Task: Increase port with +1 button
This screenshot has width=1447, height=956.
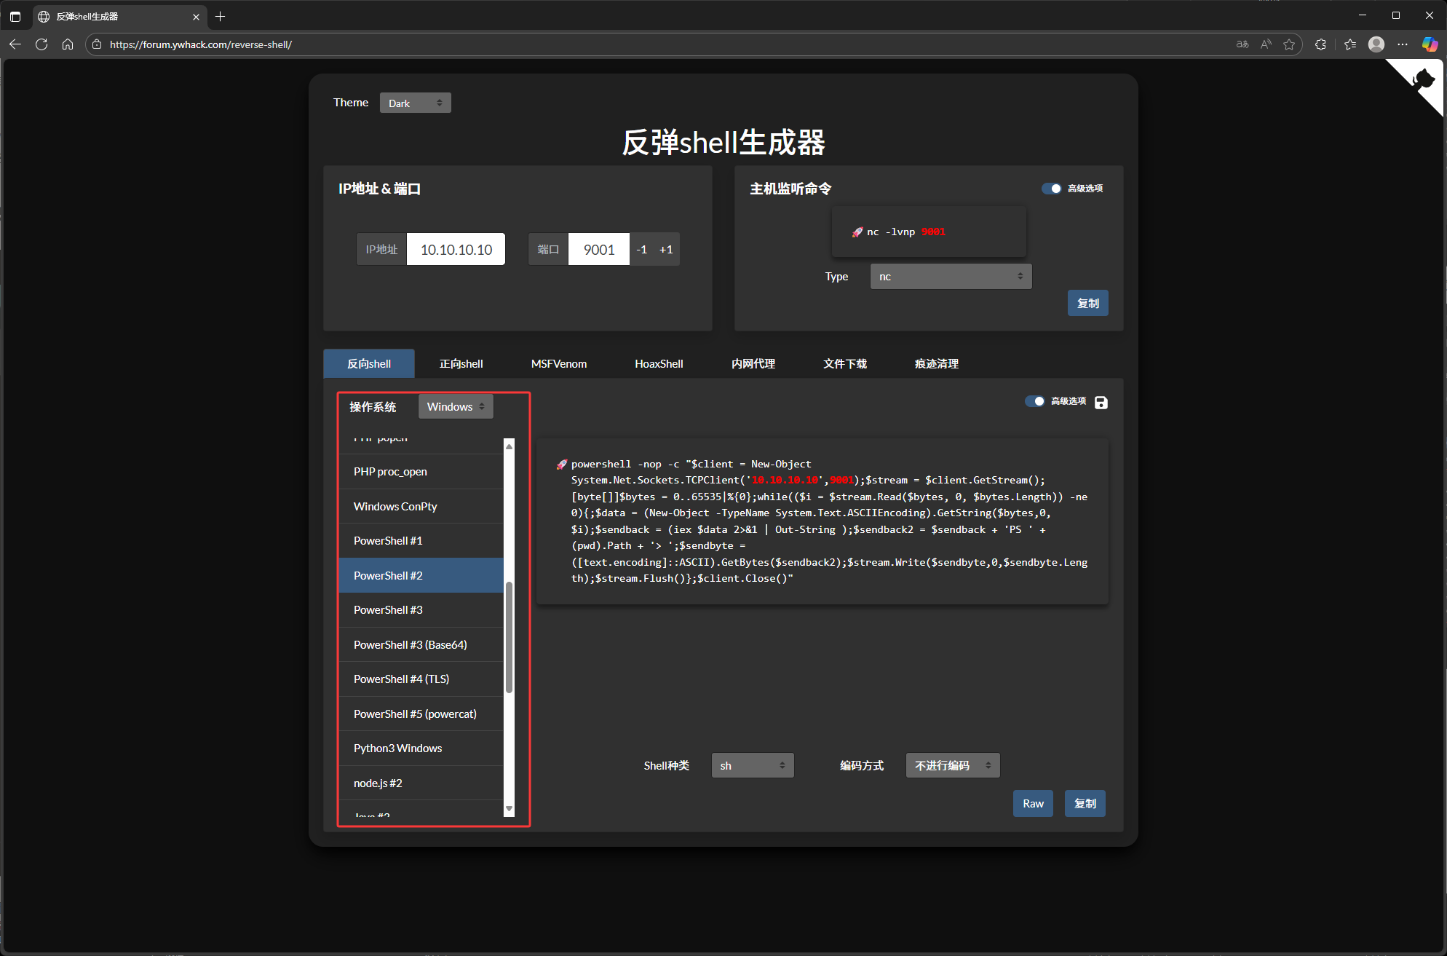Action: (x=666, y=249)
